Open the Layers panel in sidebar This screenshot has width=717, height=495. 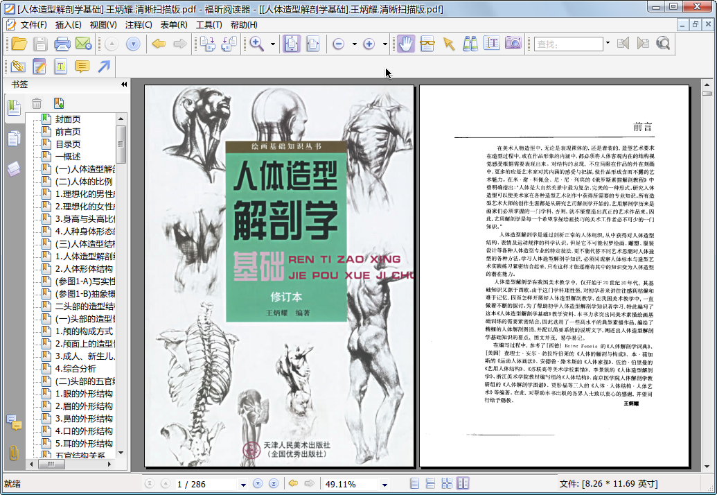pos(14,168)
